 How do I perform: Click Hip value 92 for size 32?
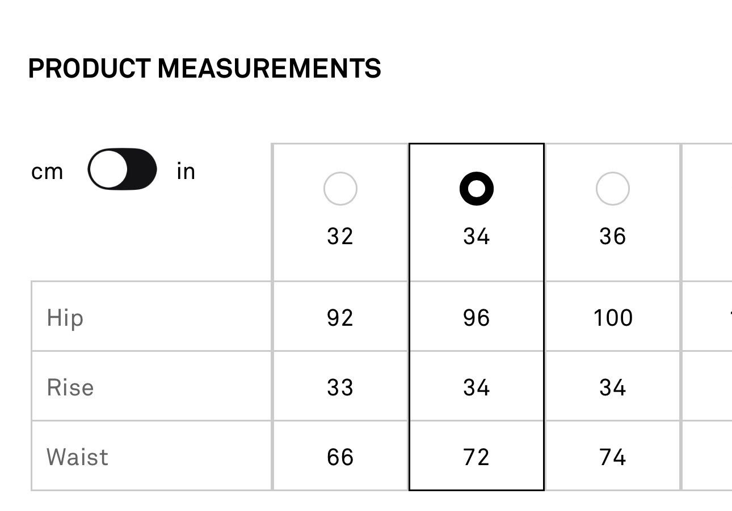(x=340, y=318)
